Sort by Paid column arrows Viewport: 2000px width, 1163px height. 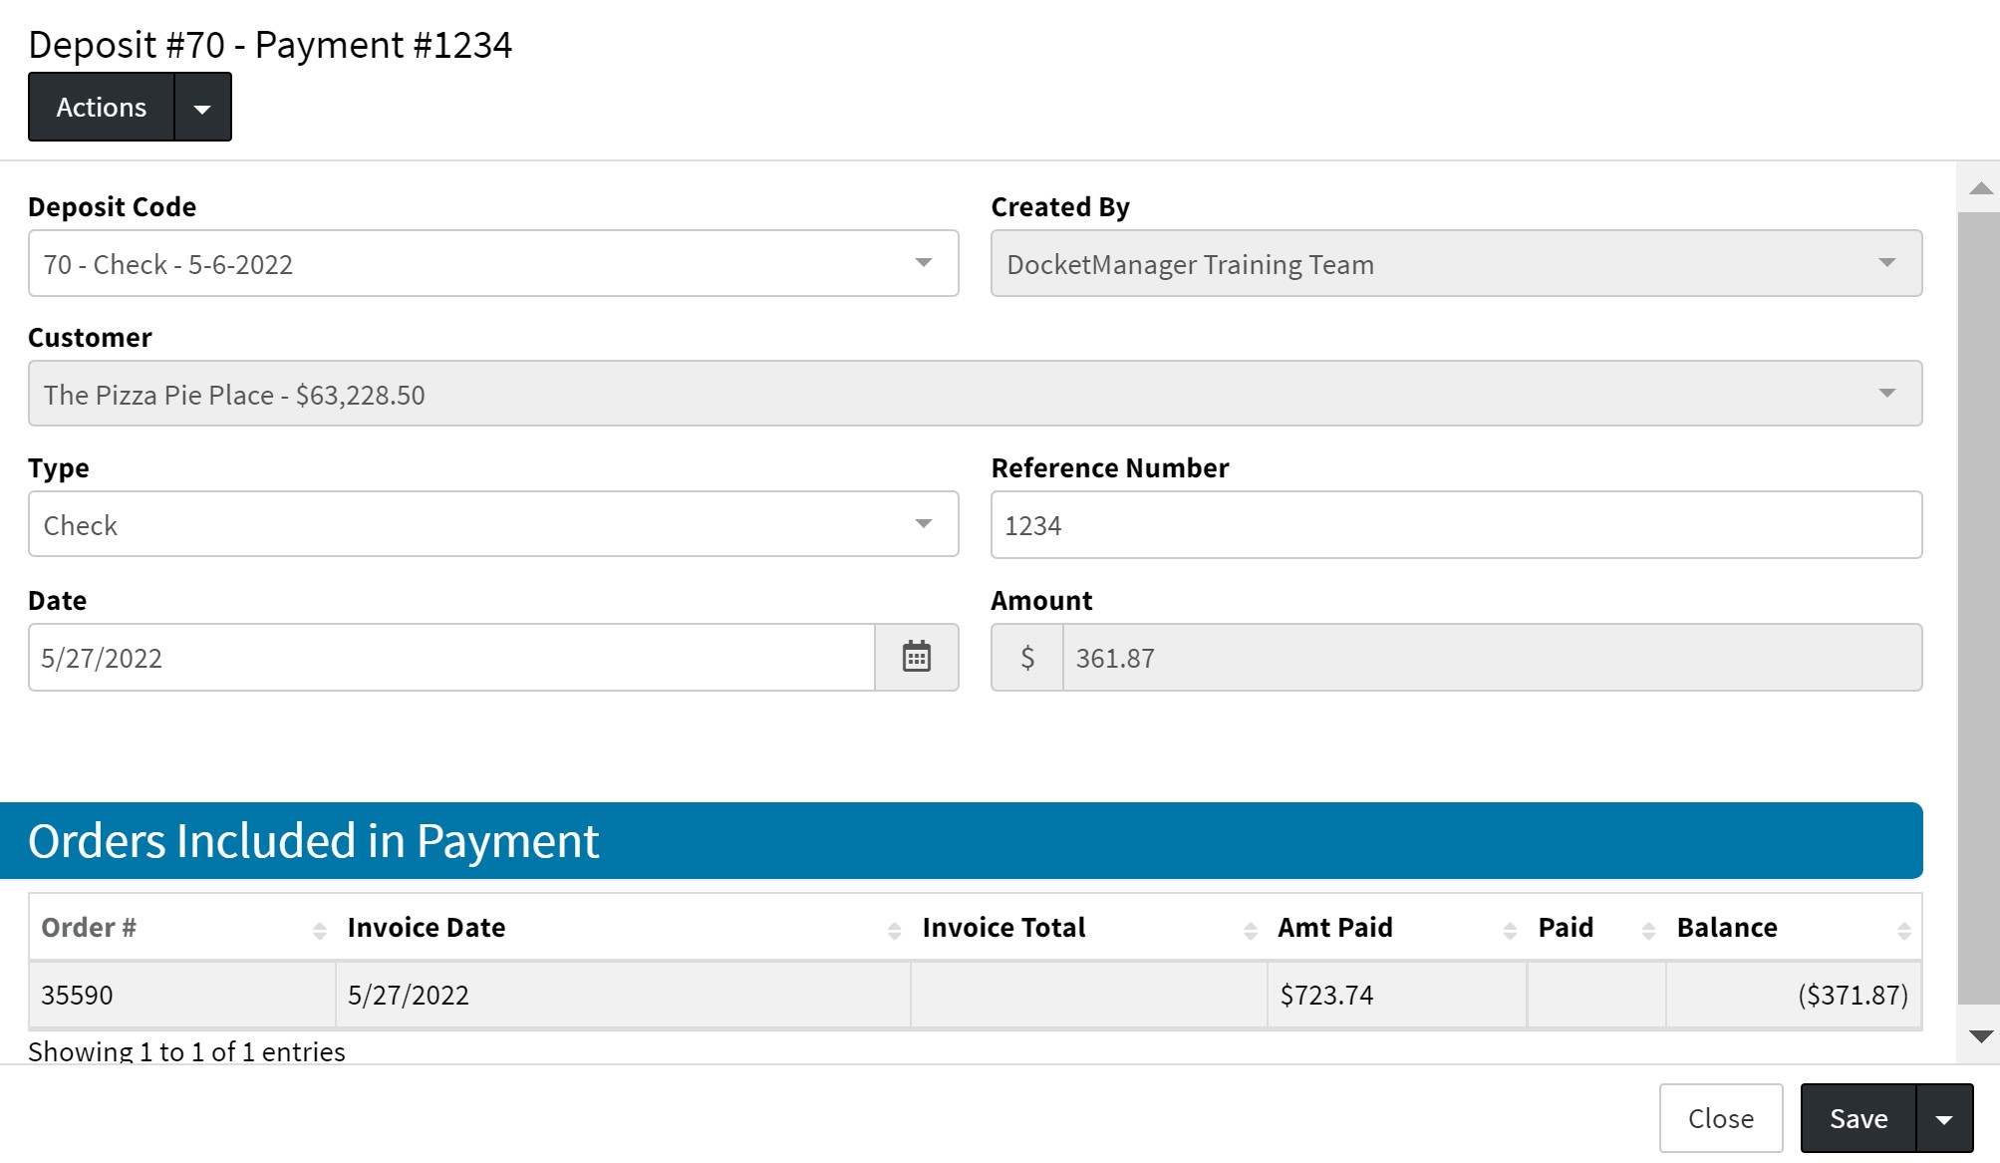pyautogui.click(x=1648, y=930)
